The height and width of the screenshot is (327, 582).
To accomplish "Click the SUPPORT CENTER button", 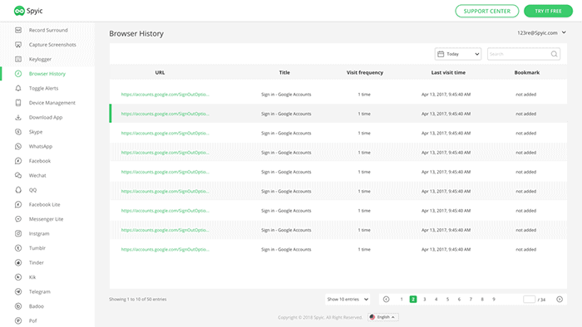I will pos(487,11).
